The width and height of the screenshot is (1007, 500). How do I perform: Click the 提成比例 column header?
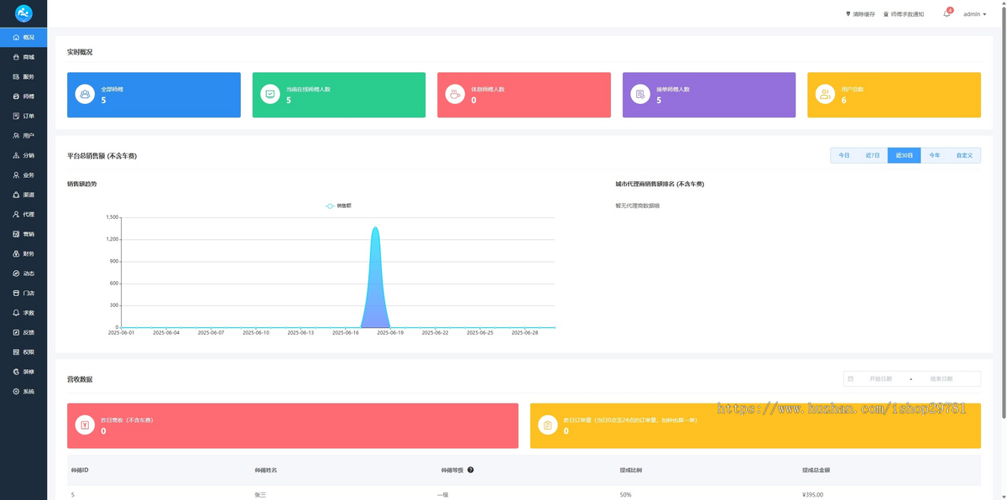(x=630, y=470)
